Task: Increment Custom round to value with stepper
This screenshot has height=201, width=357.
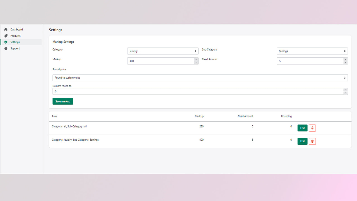Action: pyautogui.click(x=345, y=90)
